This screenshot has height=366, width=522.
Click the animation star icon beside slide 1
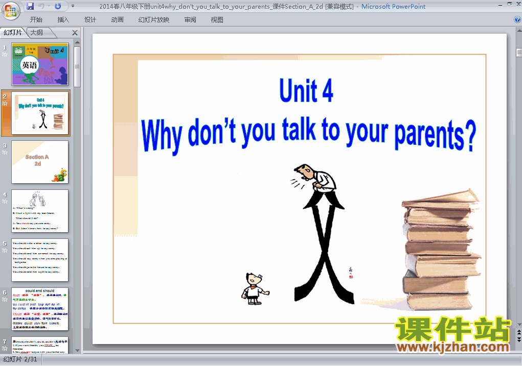click(x=5, y=55)
